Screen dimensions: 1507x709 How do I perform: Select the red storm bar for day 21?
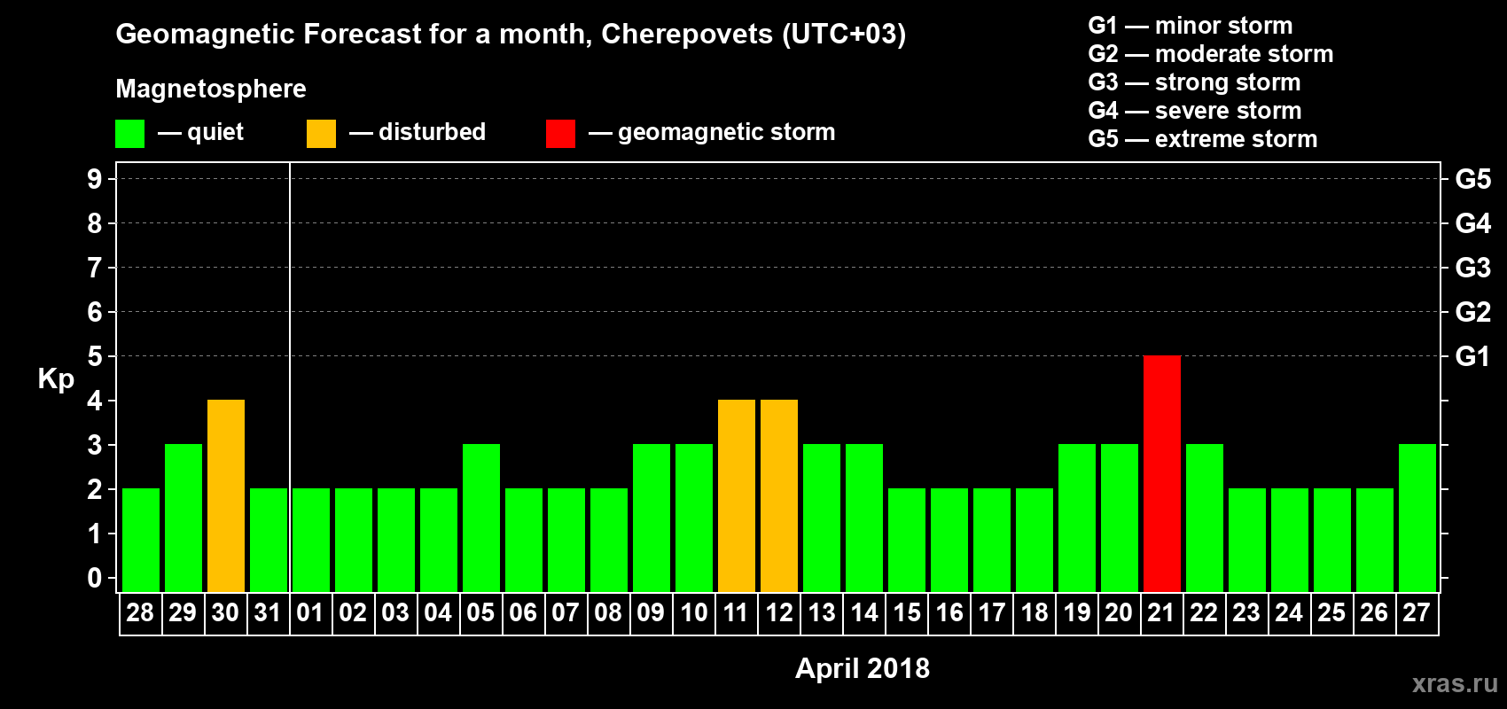pyautogui.click(x=1162, y=473)
